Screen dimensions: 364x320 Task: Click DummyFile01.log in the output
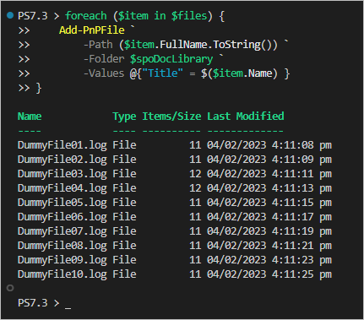coord(62,145)
